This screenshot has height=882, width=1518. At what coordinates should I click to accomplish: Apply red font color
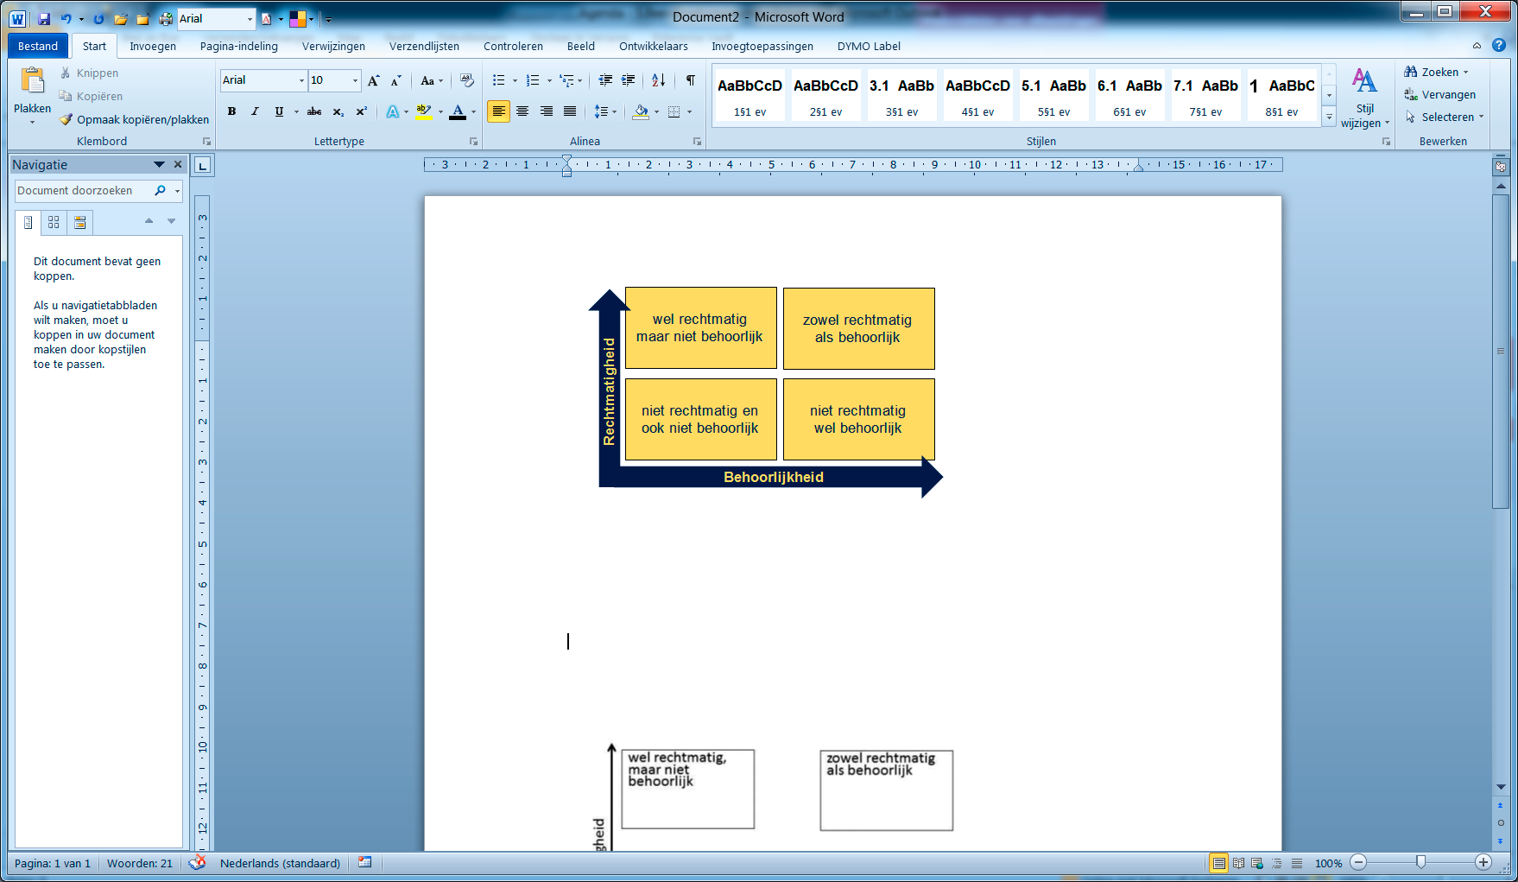[459, 111]
